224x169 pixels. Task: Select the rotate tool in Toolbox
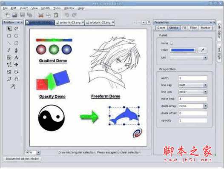pyautogui.click(x=16, y=72)
